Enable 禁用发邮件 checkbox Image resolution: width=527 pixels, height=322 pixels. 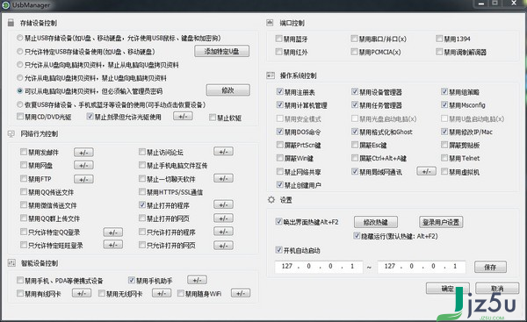click(x=24, y=152)
